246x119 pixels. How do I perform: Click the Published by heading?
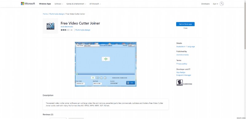181,51
